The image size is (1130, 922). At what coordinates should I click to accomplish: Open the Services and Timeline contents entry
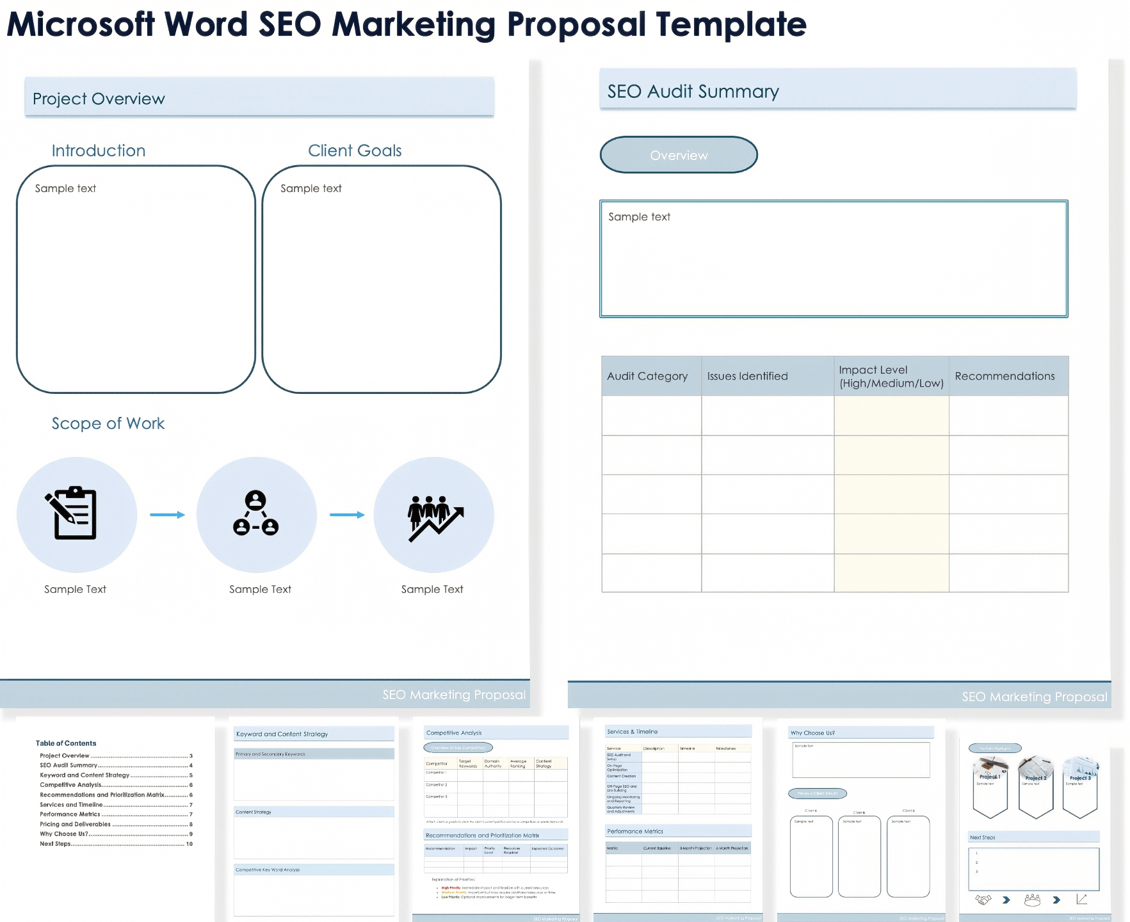point(116,805)
